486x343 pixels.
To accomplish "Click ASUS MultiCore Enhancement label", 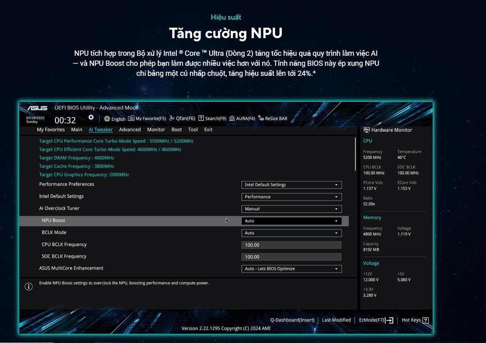I will (x=71, y=268).
